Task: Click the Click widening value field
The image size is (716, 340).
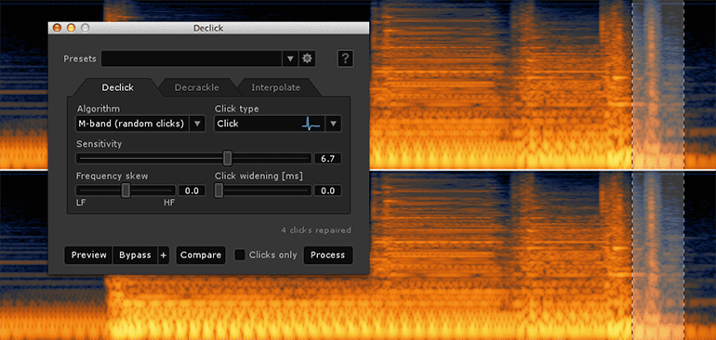Action: (328, 190)
